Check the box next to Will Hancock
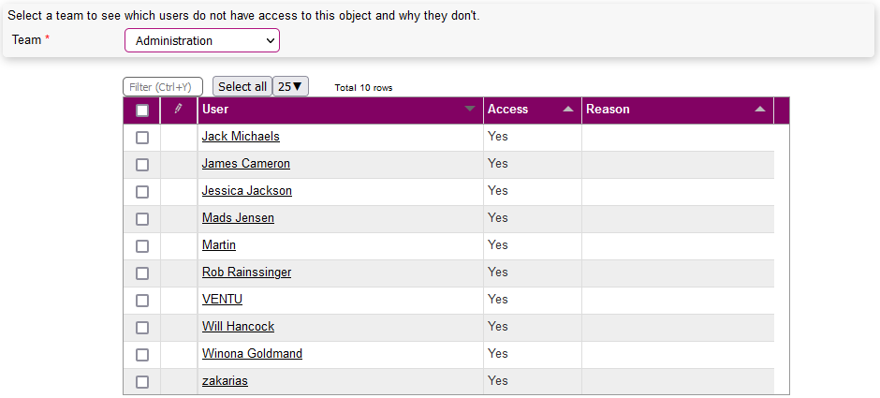Image resolution: width=880 pixels, height=398 pixels. [x=142, y=328]
